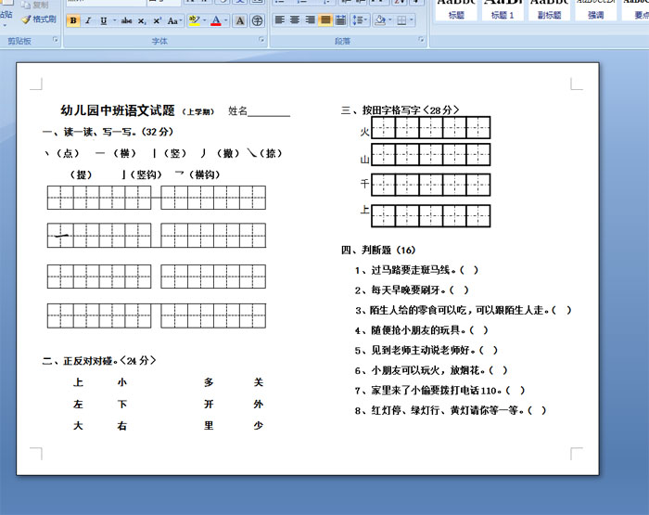Apply the 标题 style

(456, 10)
